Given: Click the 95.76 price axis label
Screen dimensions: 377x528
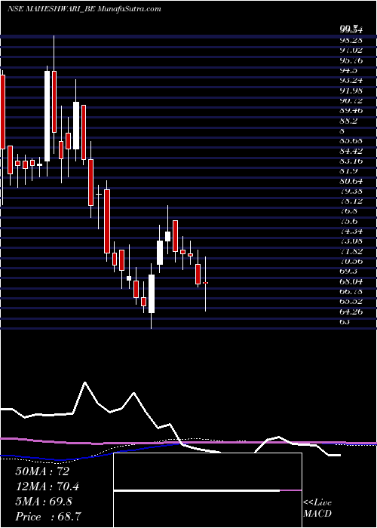Looking at the screenshot, I should point(351,60).
